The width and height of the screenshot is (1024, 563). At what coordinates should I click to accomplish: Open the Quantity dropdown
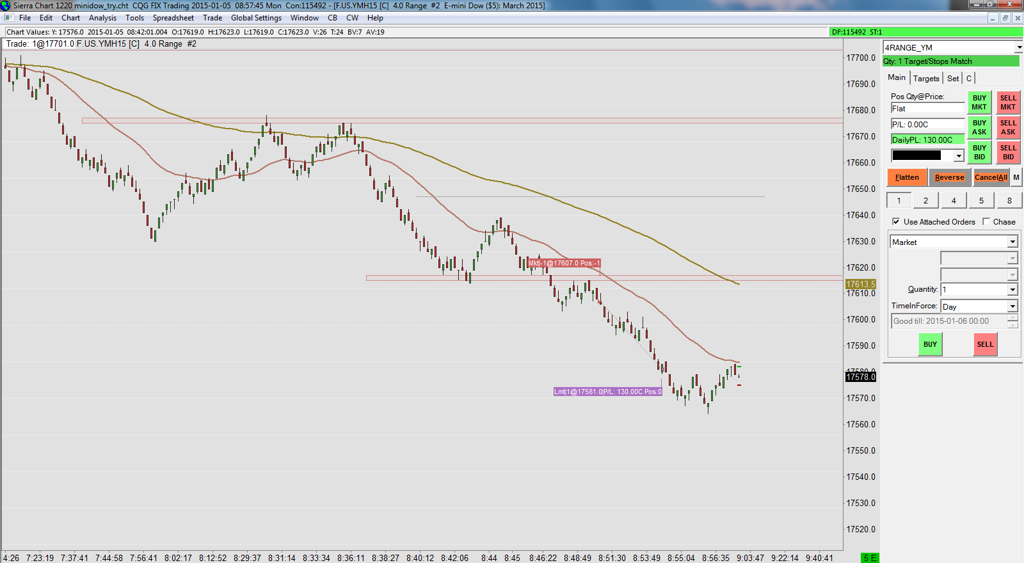(1012, 290)
